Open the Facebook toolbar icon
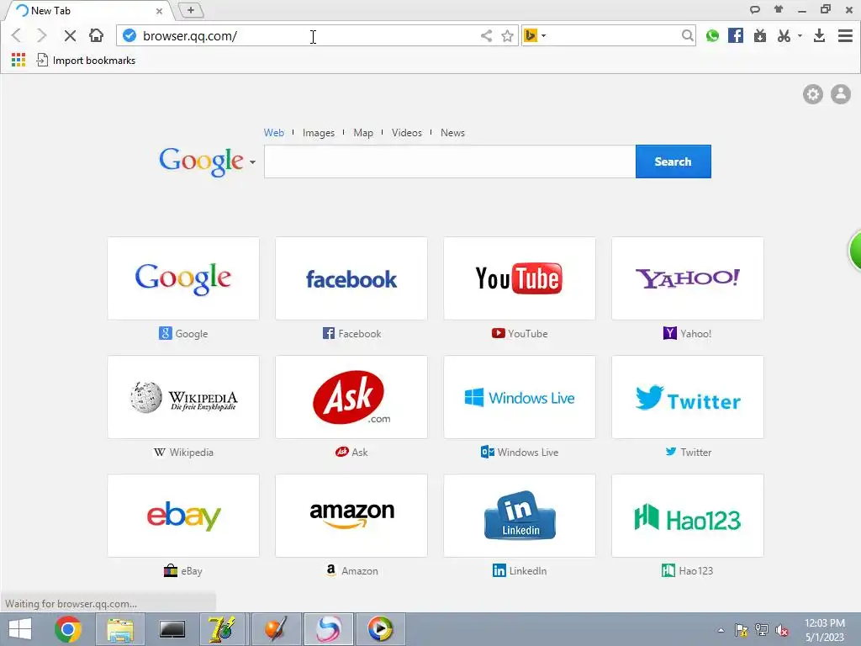Image resolution: width=861 pixels, height=646 pixels. (736, 35)
